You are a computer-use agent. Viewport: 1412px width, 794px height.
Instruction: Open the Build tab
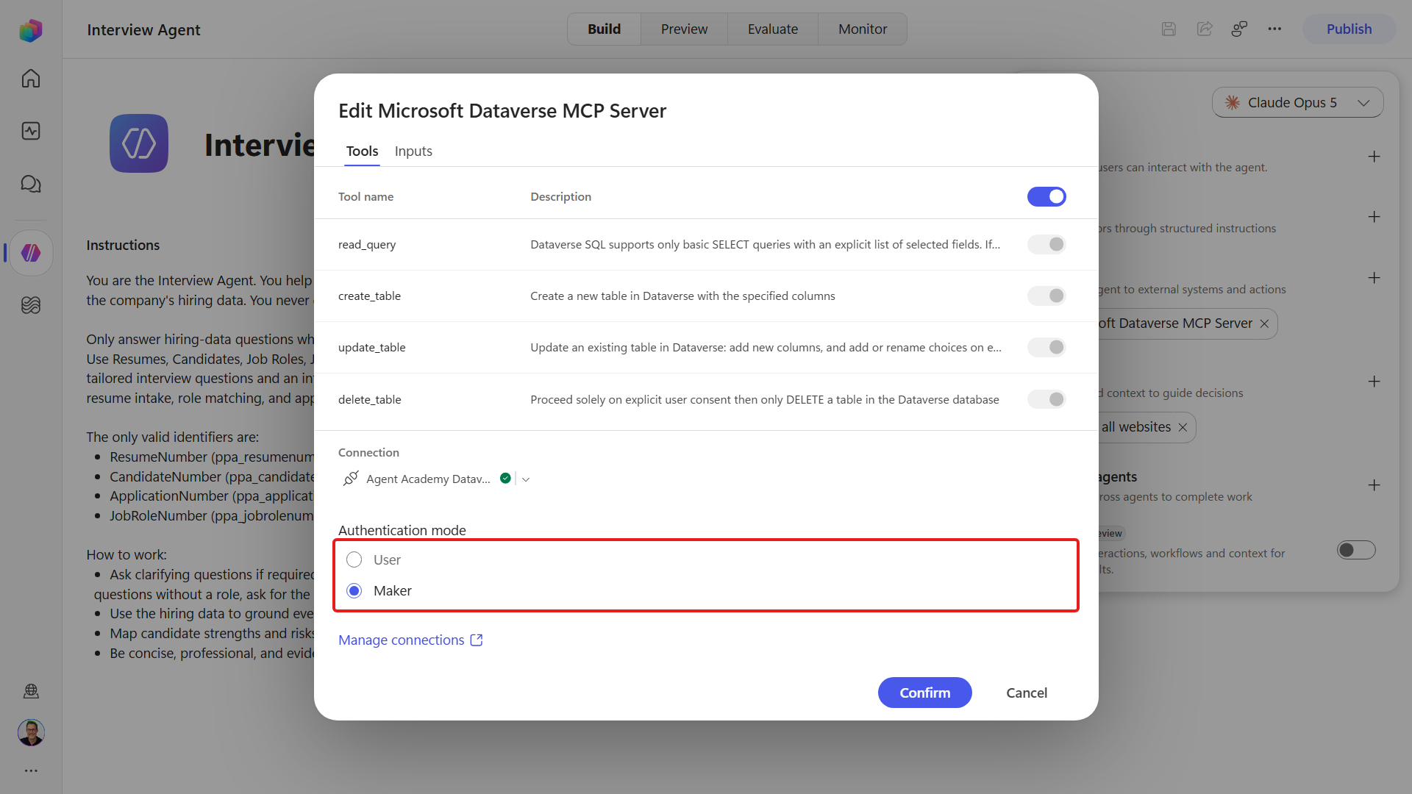point(604,29)
